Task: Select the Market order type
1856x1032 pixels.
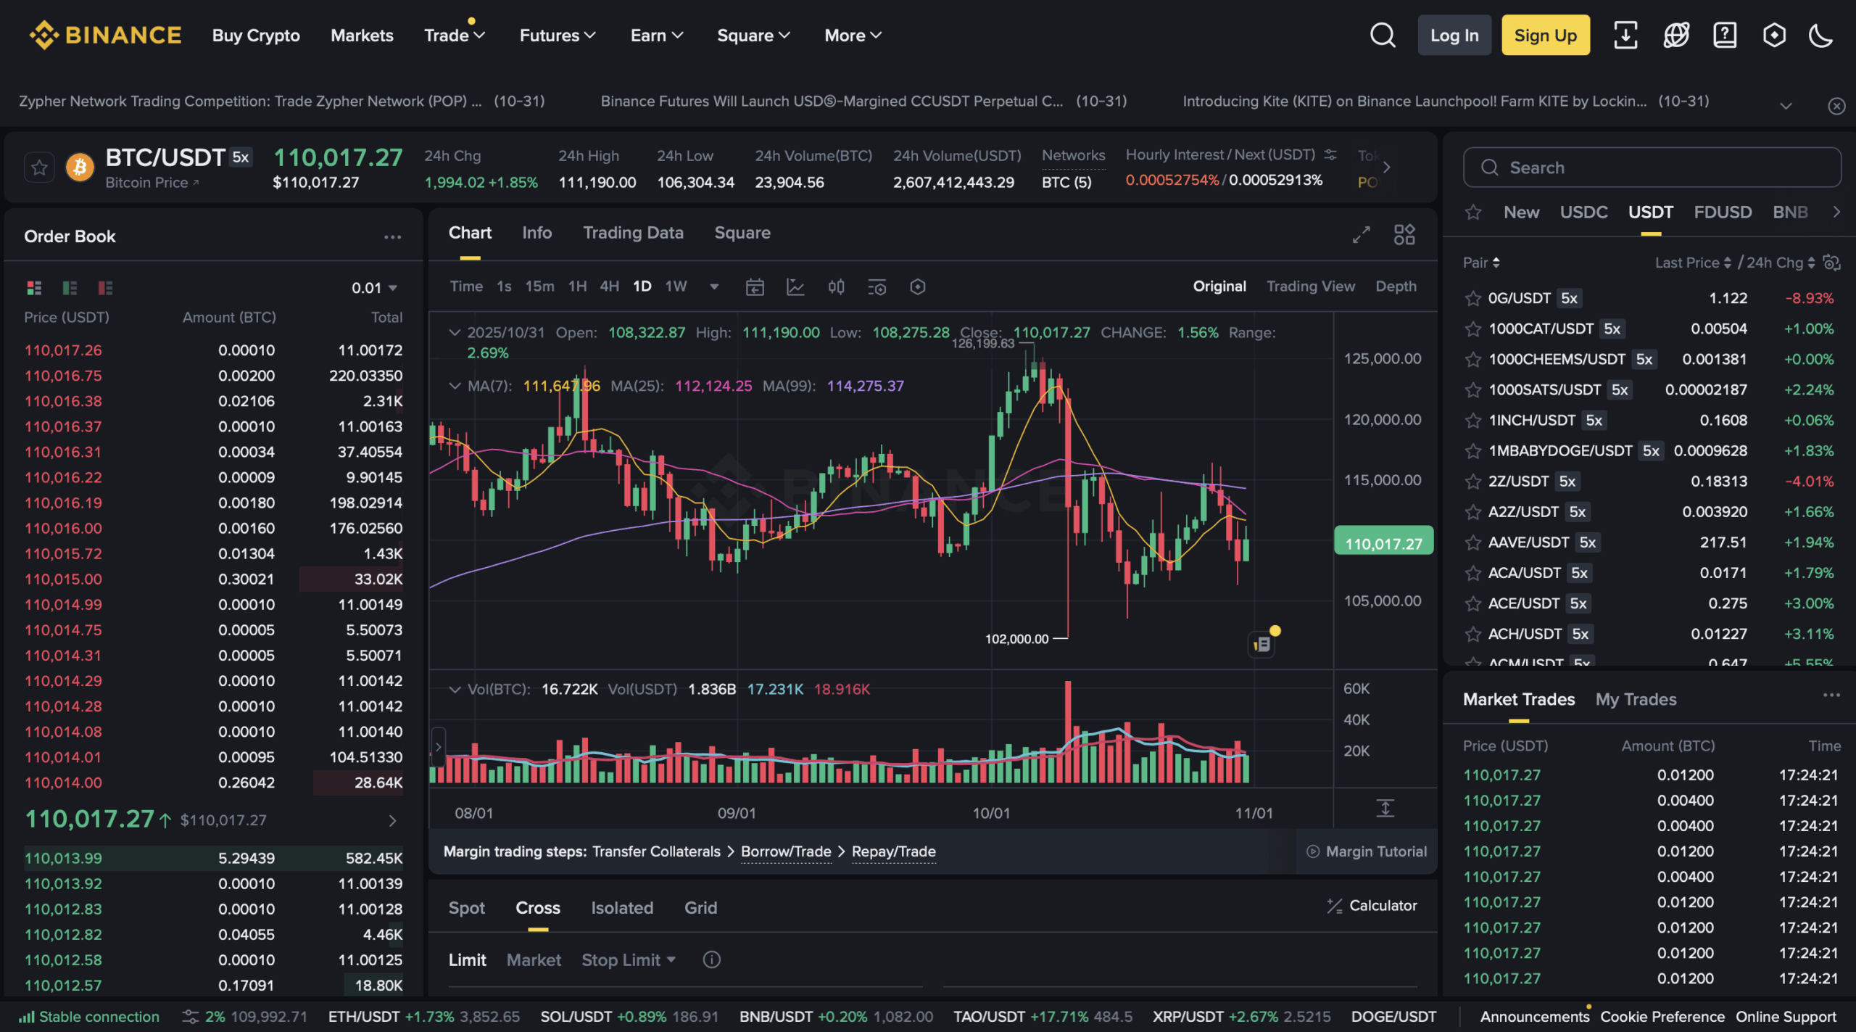Action: click(534, 960)
